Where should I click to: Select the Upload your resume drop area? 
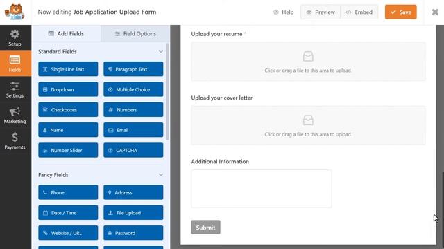click(x=308, y=62)
